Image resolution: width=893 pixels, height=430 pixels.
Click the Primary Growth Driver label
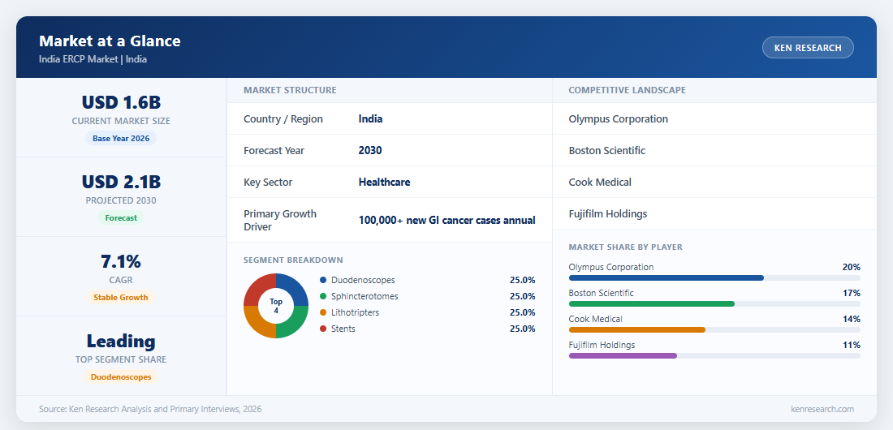[280, 220]
